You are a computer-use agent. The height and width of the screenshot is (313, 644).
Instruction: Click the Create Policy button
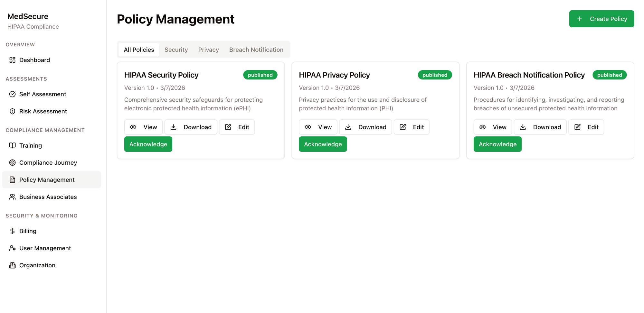click(x=601, y=19)
